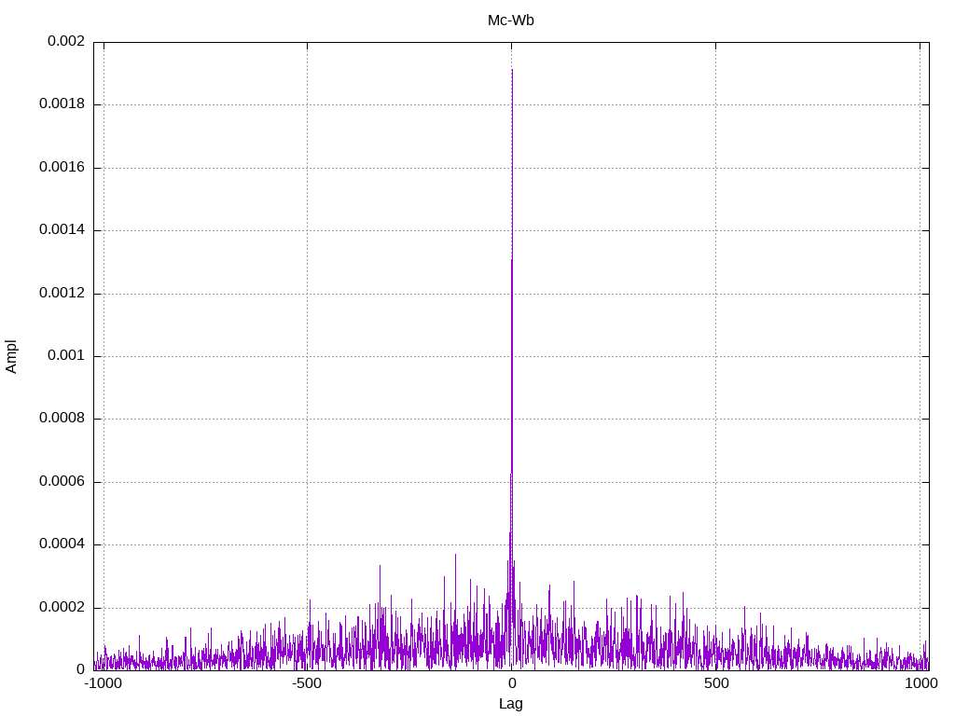
Task: Click the 0.001 y-axis tick label
Action: tap(65, 356)
